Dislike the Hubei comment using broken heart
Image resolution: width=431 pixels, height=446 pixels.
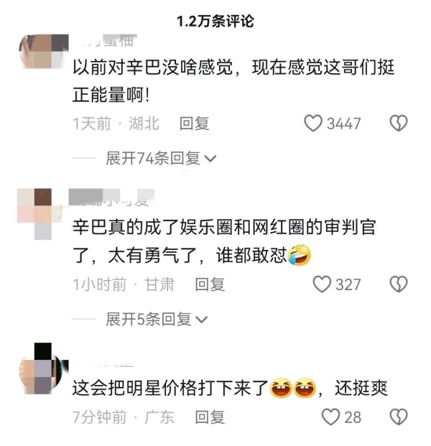pyautogui.click(x=399, y=123)
